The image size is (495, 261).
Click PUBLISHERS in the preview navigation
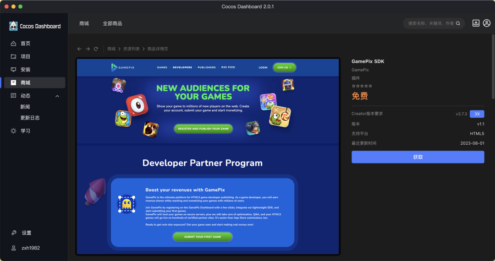tap(206, 67)
